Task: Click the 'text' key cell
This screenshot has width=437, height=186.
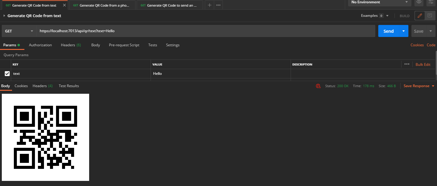Action: point(81,74)
